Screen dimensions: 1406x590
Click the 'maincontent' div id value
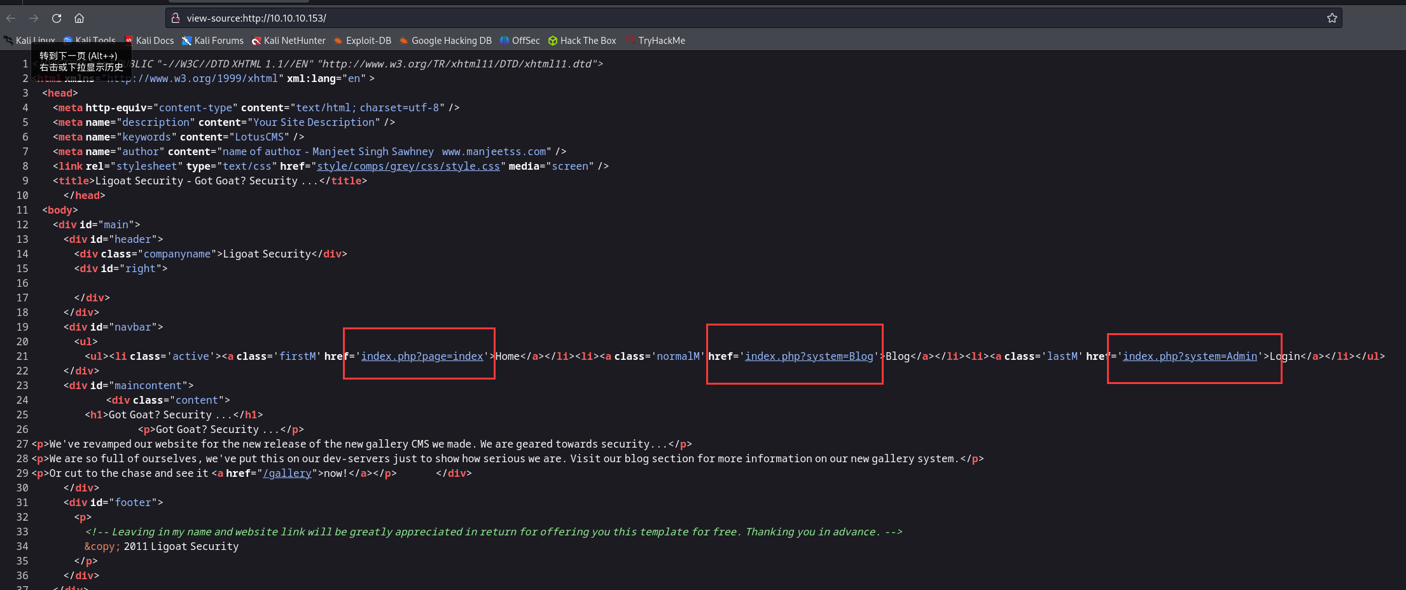pyautogui.click(x=148, y=386)
